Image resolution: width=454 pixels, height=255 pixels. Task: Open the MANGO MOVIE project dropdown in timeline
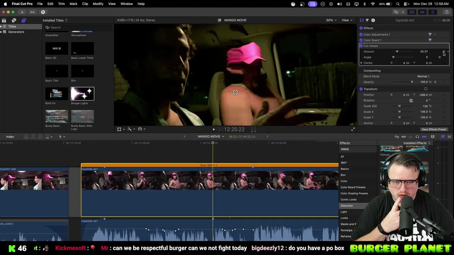[211, 137]
